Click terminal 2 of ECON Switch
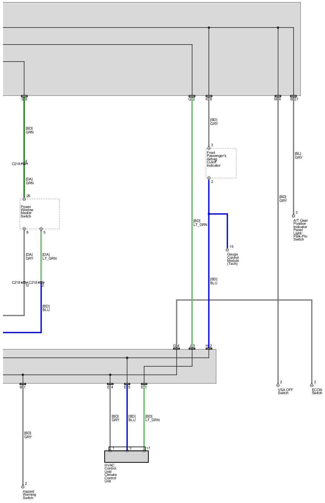325x503 pixels. pos(312,385)
